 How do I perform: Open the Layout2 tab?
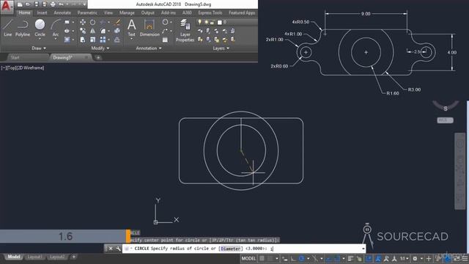(57, 257)
